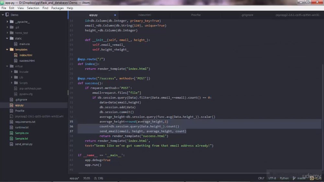Click line number 36 in gutter
Viewport: 324px width, 182px height.
pyautogui.click(x=71, y=126)
